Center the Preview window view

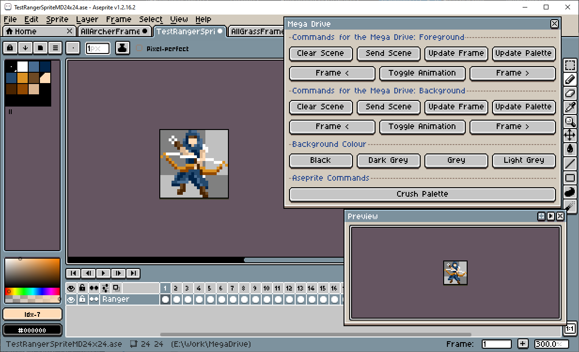tap(541, 216)
